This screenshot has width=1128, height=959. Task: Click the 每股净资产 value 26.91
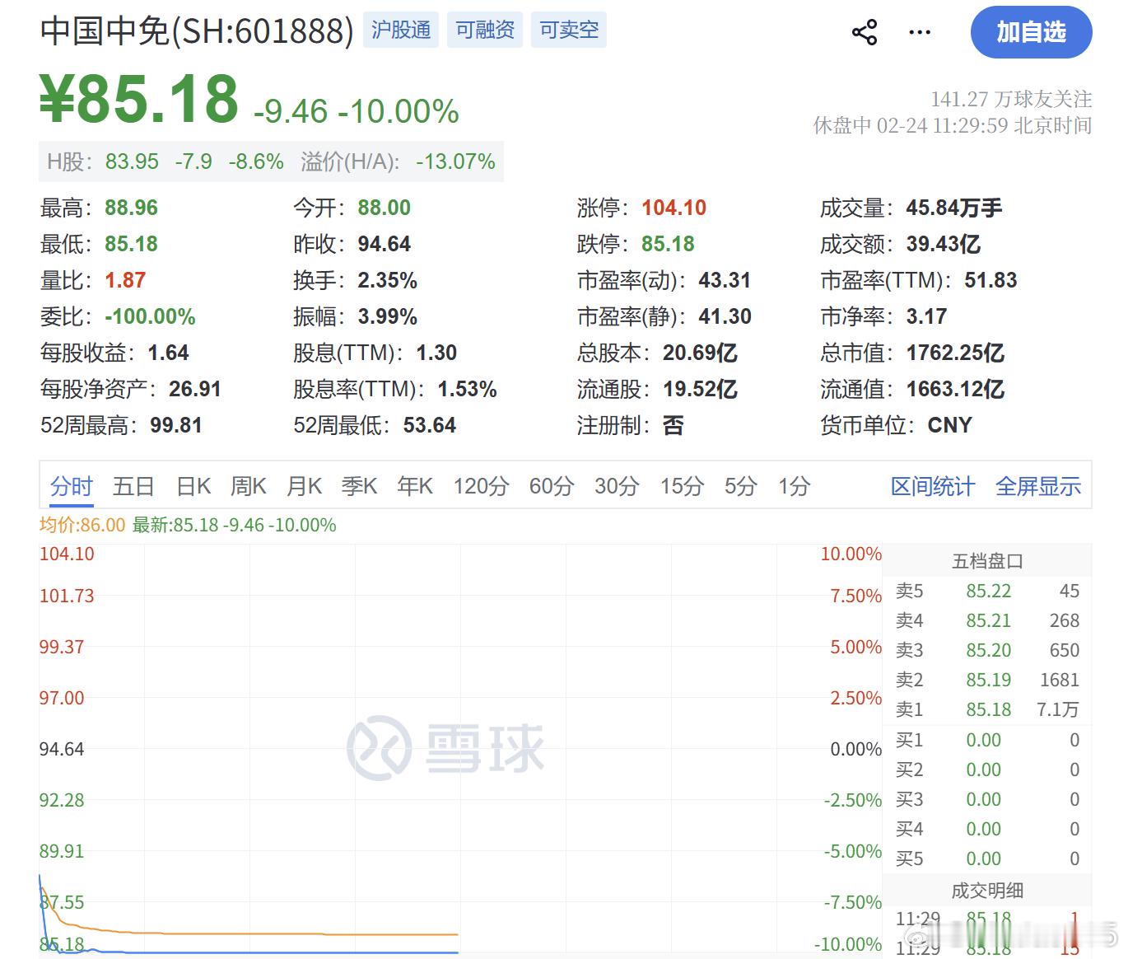[x=195, y=389]
